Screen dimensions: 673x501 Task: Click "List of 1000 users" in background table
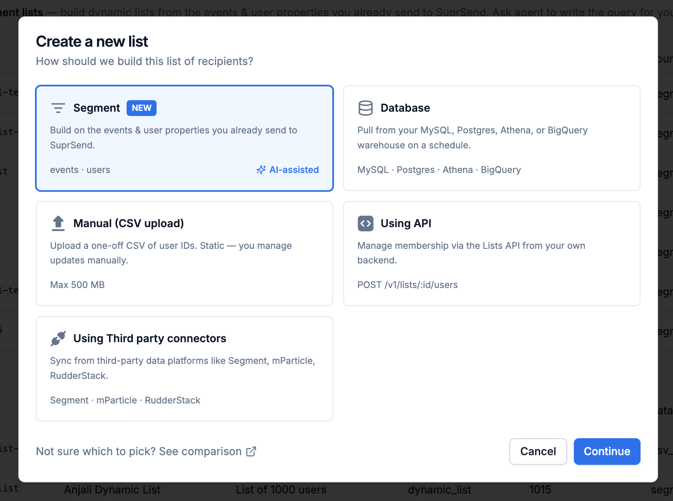click(281, 490)
